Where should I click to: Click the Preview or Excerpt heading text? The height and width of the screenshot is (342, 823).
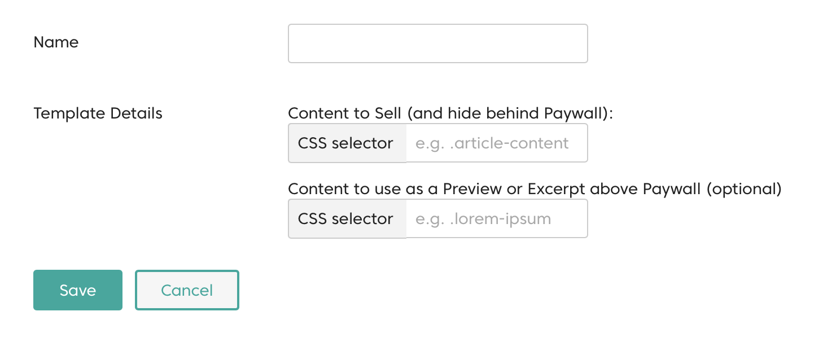tap(535, 188)
